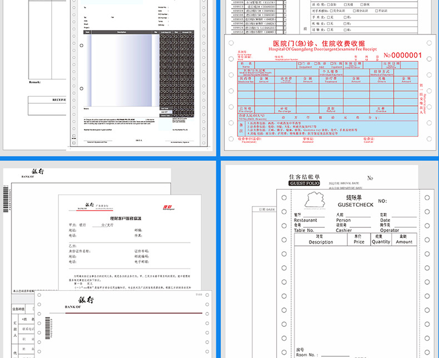This screenshot has height=358, width=439.
Task: Click the 身份证件名称 label
Action: pos(79,251)
